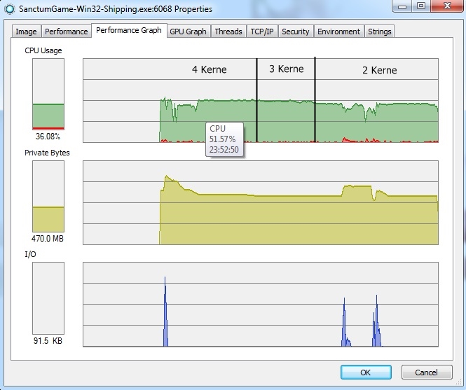Image resolution: width=466 pixels, height=390 pixels.
Task: Click the Private Bytes bar gauge
Action: (x=48, y=196)
